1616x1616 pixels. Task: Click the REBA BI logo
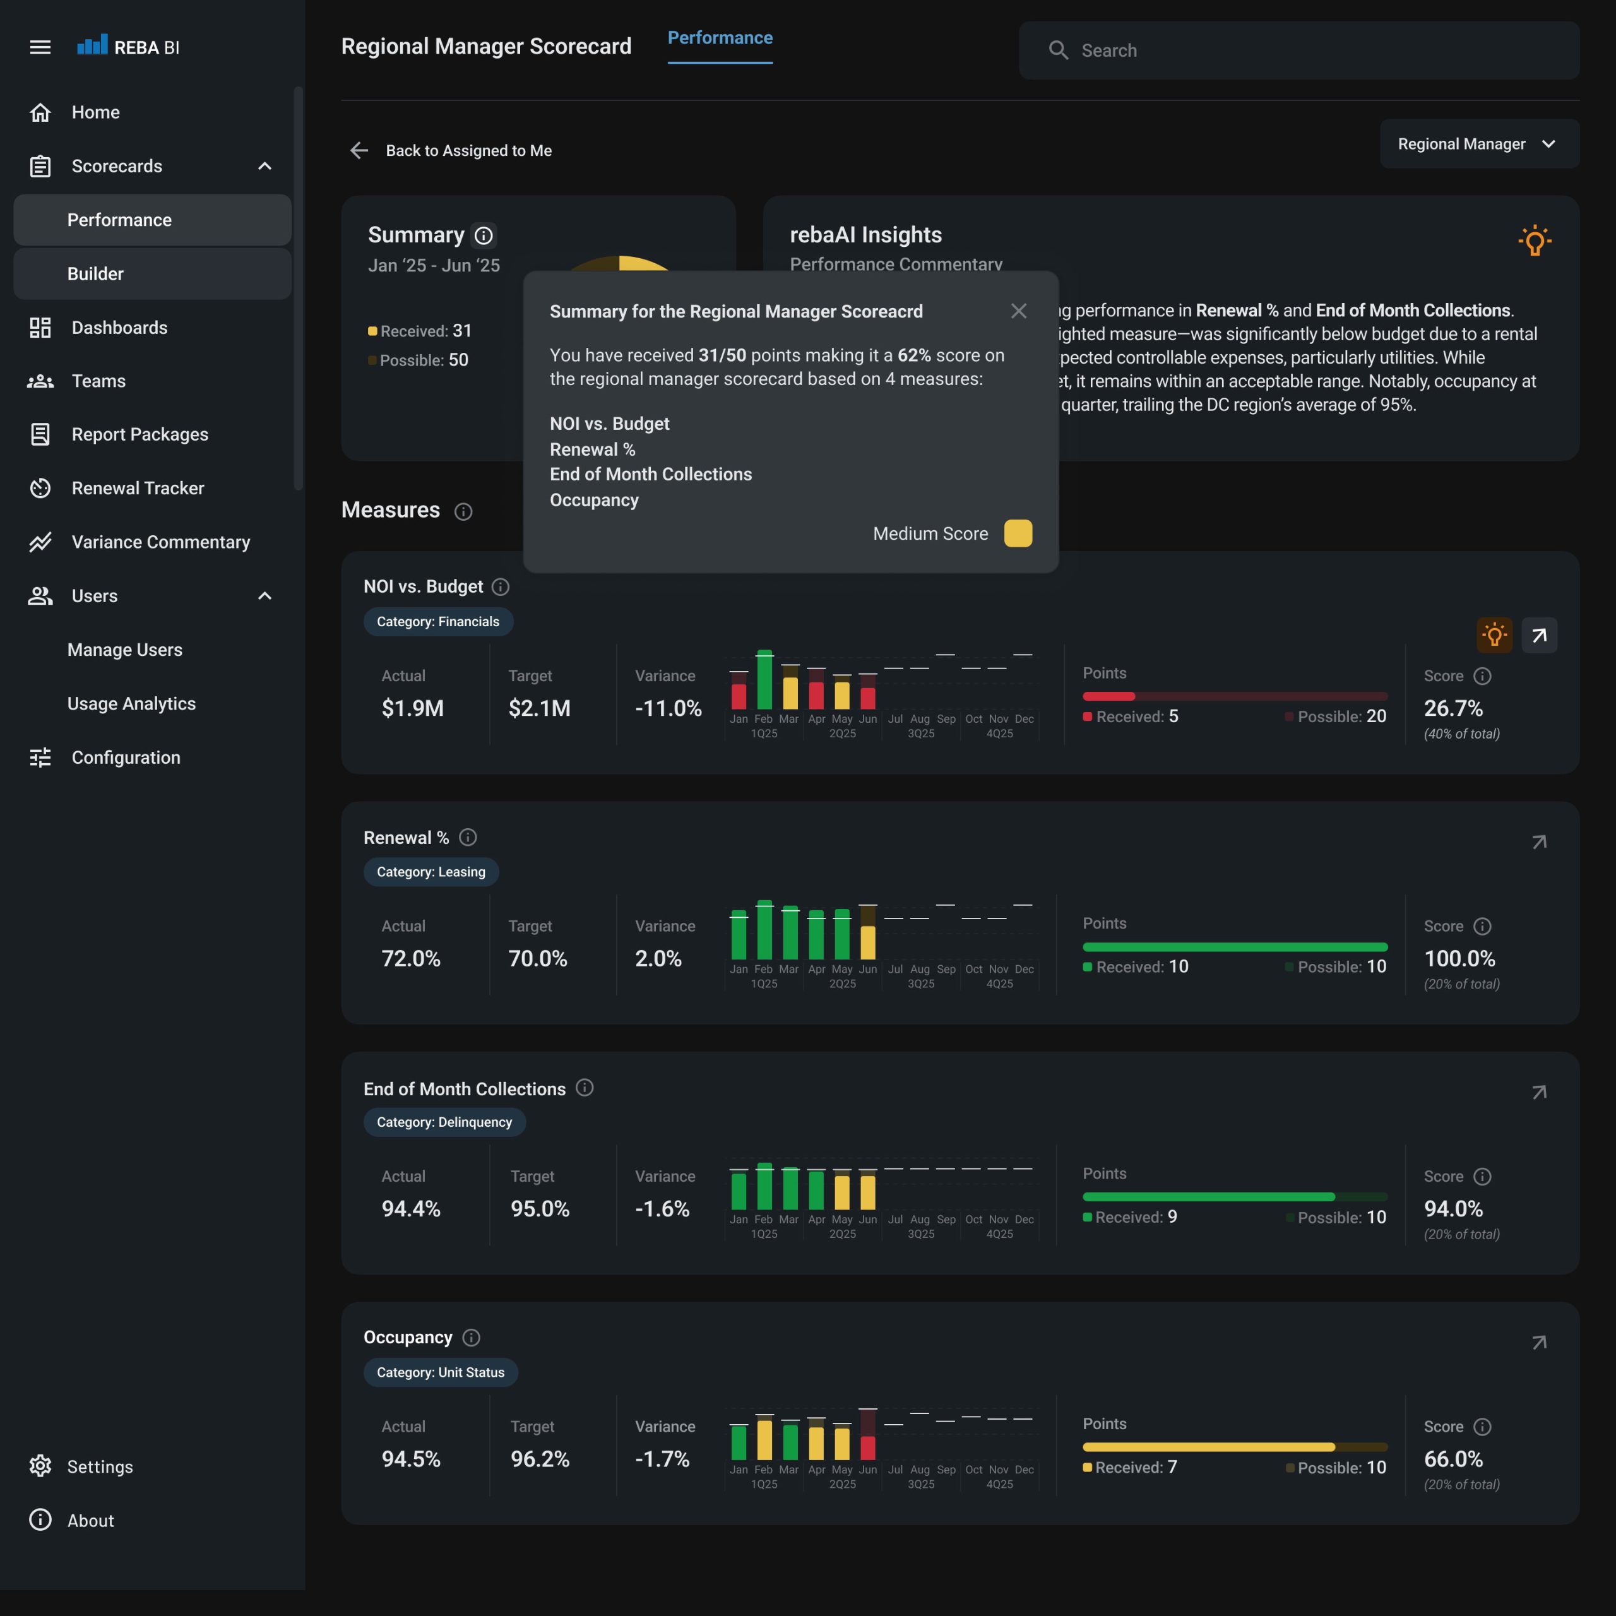[128, 47]
